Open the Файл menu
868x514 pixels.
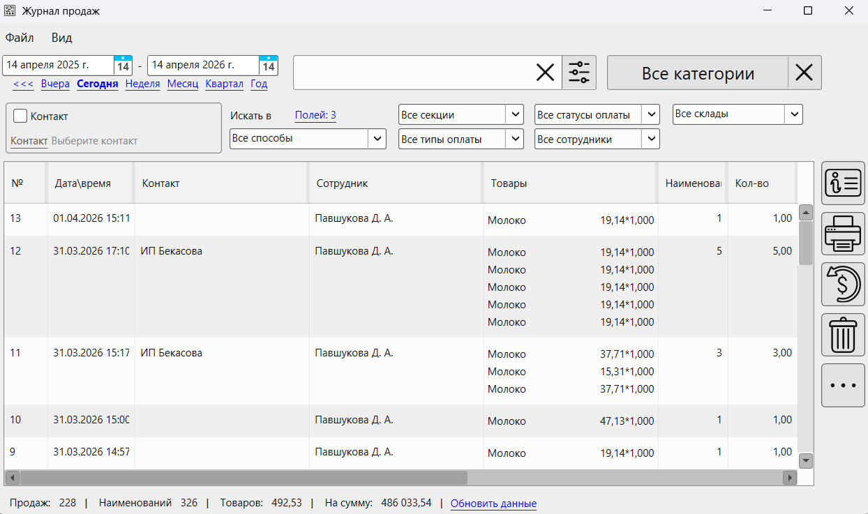point(20,38)
